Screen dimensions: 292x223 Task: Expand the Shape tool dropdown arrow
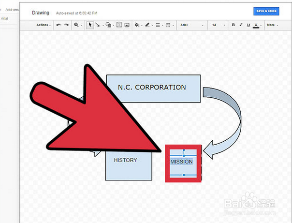(x=113, y=26)
